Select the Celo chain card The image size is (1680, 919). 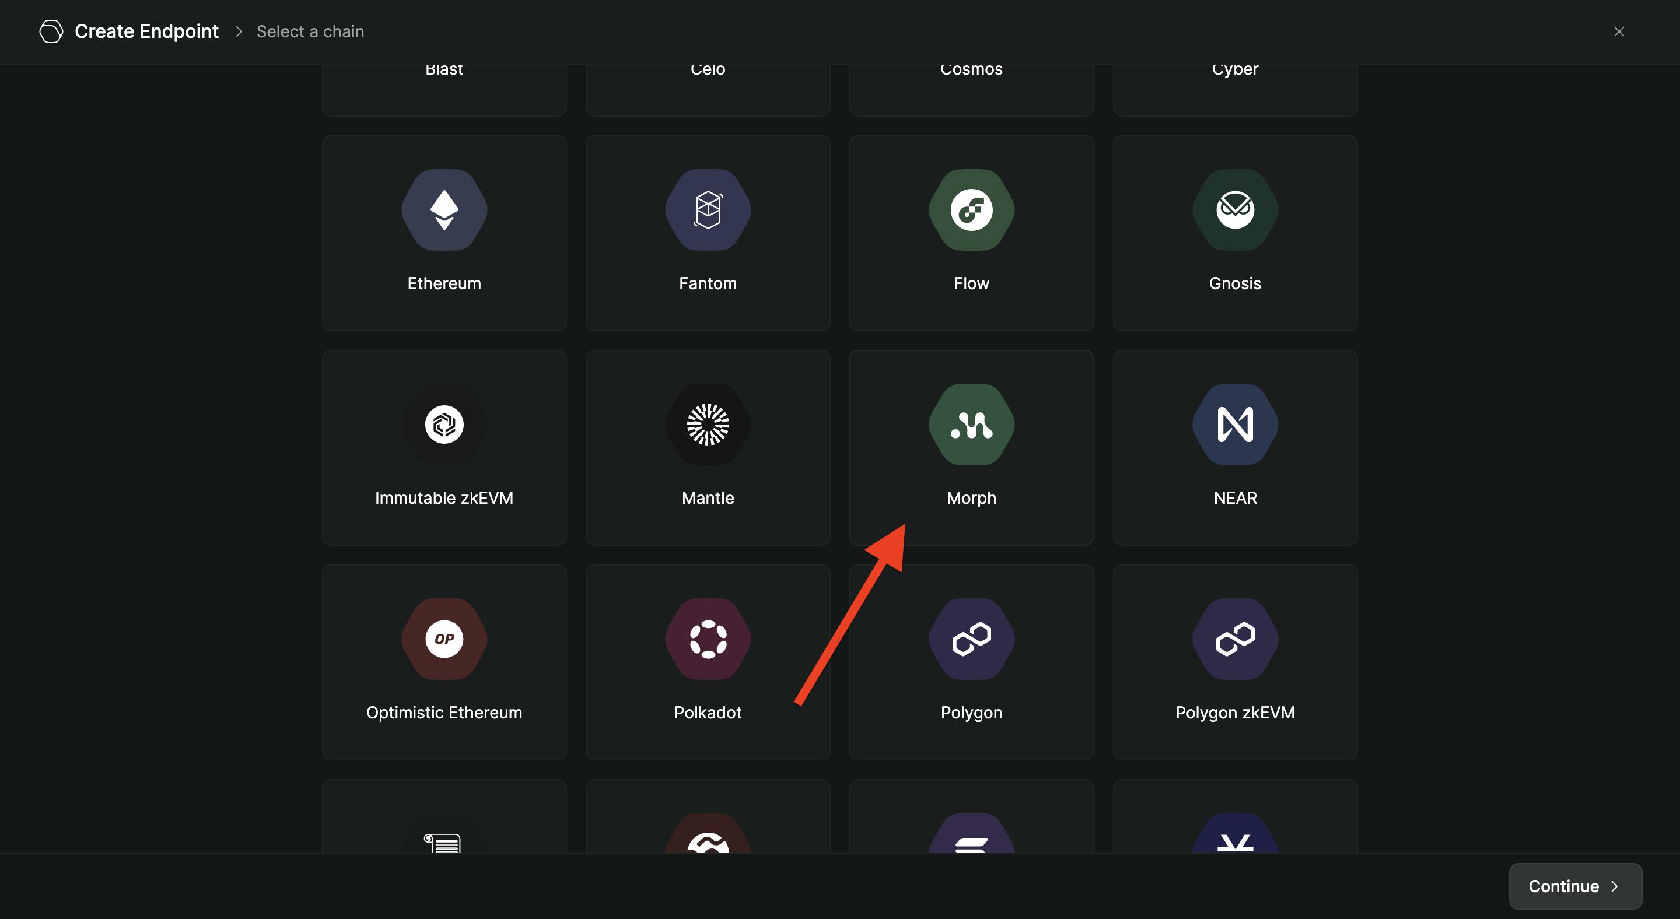708,90
